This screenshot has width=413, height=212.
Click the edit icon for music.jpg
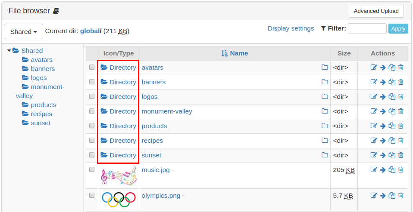coord(374,170)
